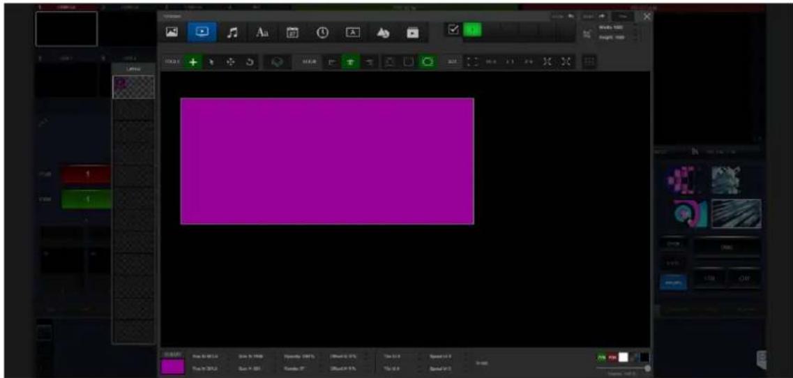Click the corner-brackets fit size icon
The height and width of the screenshot is (378, 793).
point(471,62)
